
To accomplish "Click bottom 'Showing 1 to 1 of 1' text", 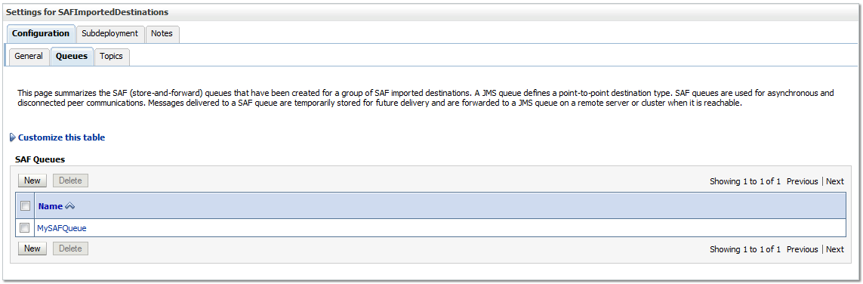I will (745, 249).
